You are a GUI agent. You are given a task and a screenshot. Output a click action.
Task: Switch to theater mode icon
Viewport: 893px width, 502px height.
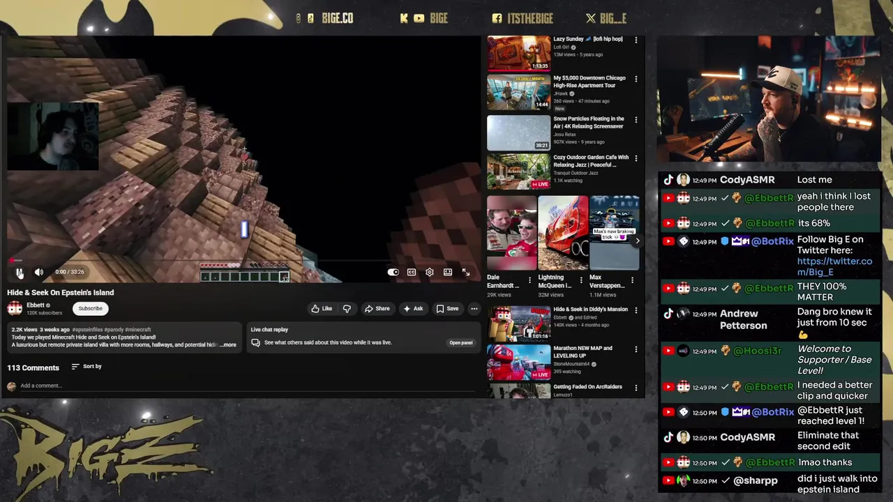448,273
